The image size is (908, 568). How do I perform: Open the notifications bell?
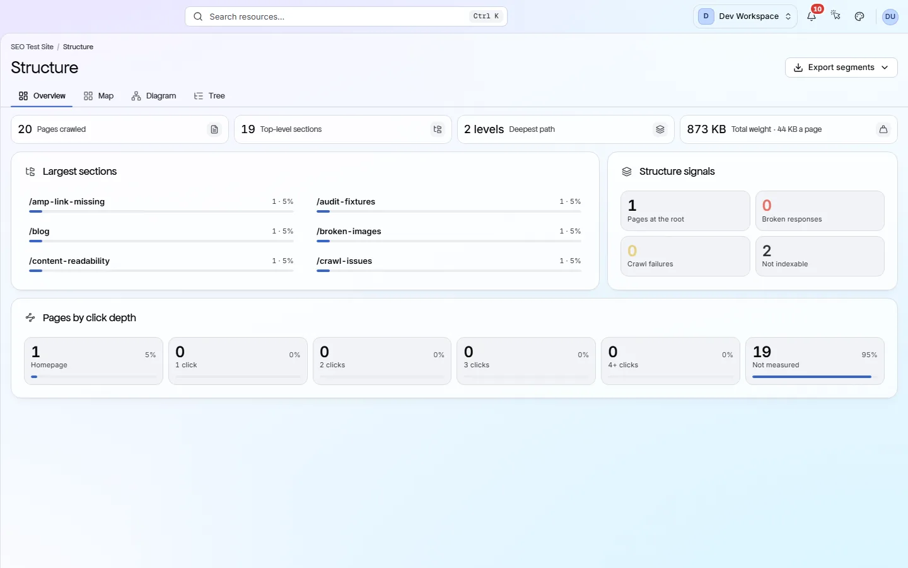[812, 16]
